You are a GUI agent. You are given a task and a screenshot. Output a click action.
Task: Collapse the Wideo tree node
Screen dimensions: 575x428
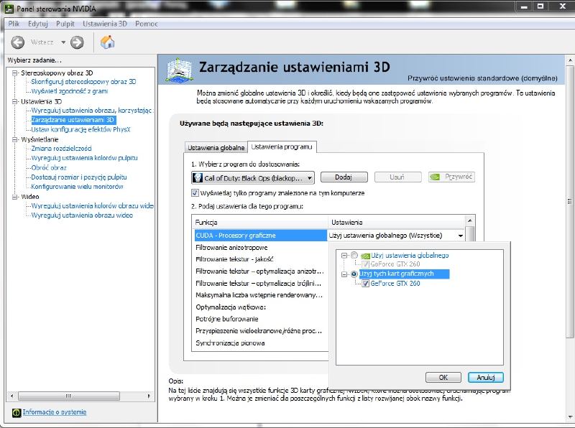coord(14,197)
